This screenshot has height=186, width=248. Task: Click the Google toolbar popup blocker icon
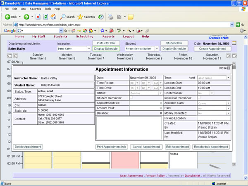click(112, 31)
